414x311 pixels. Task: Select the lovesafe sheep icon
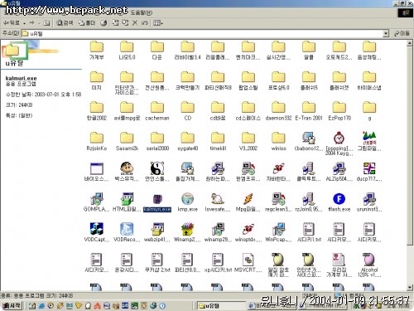(218, 199)
